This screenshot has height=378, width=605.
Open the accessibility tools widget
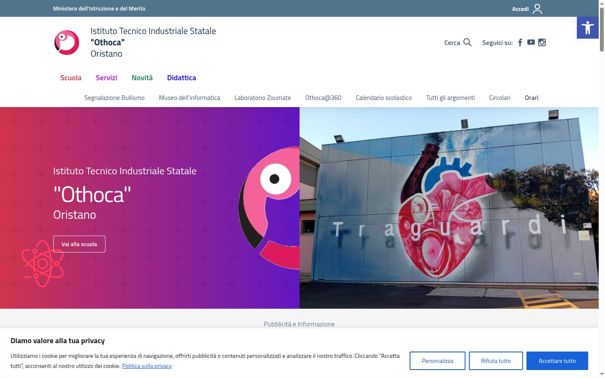[x=588, y=28]
